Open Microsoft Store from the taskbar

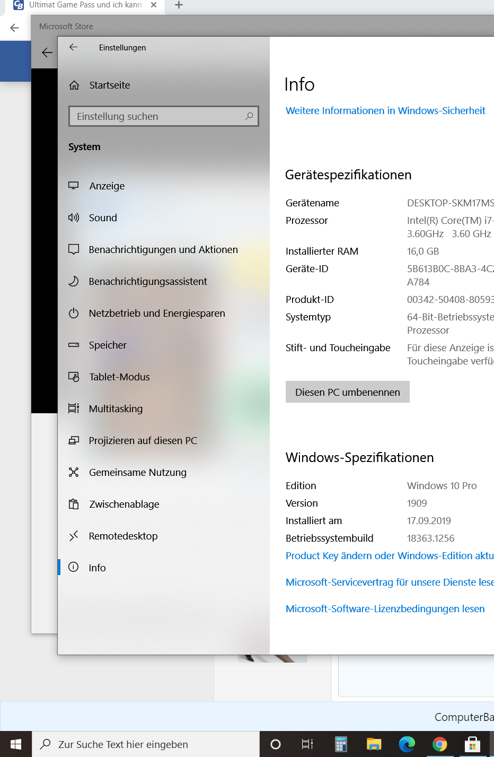[x=472, y=744]
